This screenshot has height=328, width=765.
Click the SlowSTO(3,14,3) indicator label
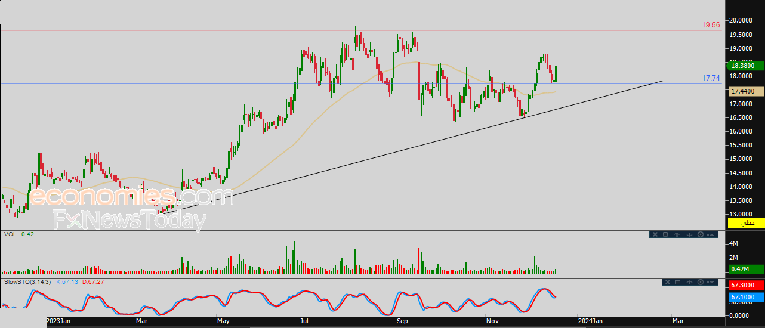point(27,281)
